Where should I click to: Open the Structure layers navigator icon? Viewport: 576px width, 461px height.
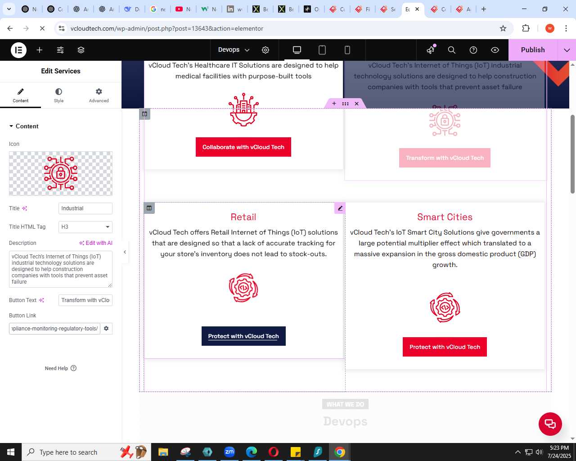(x=81, y=50)
